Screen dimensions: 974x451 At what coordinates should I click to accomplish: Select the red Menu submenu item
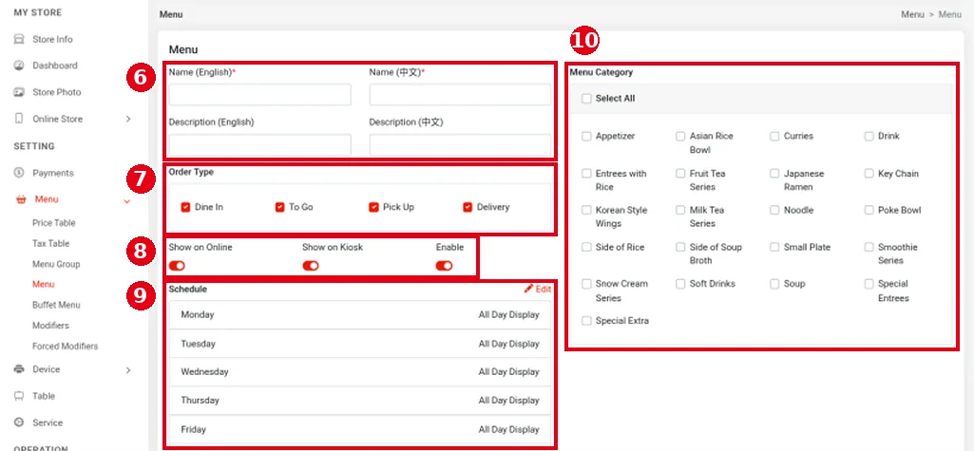click(x=44, y=284)
